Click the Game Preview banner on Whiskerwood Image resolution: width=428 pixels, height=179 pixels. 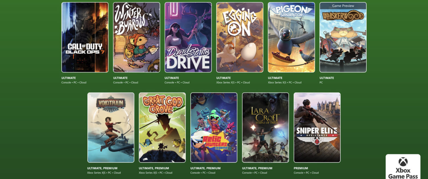tap(343, 6)
